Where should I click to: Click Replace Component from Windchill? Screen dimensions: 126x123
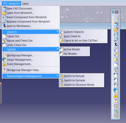pyautogui.click(x=31, y=21)
